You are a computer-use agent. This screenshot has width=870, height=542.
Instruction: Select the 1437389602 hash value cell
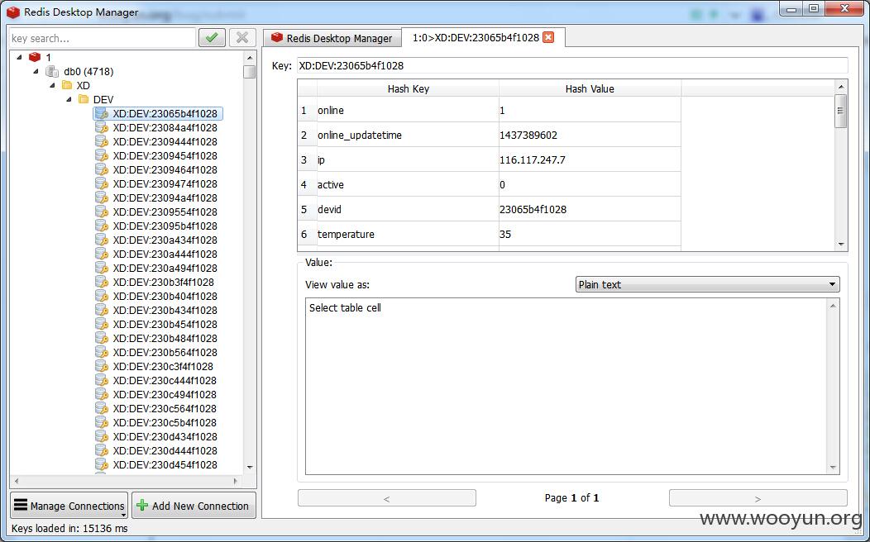click(590, 135)
